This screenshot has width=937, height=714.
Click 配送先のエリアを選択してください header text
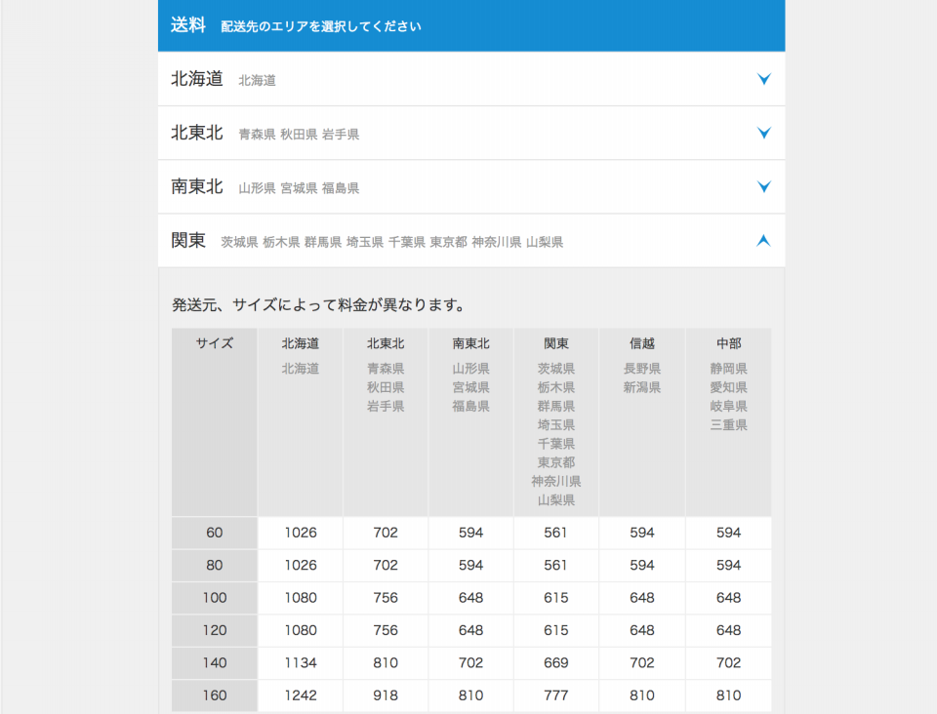pos(321,26)
